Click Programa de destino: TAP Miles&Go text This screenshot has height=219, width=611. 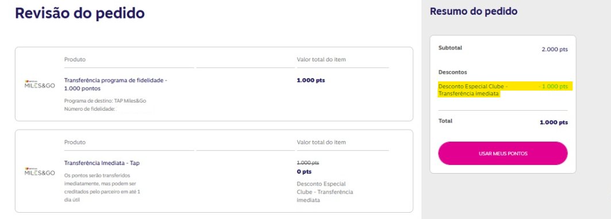(105, 101)
